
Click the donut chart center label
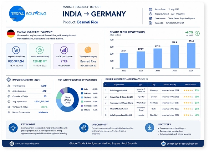(x=67, y=100)
